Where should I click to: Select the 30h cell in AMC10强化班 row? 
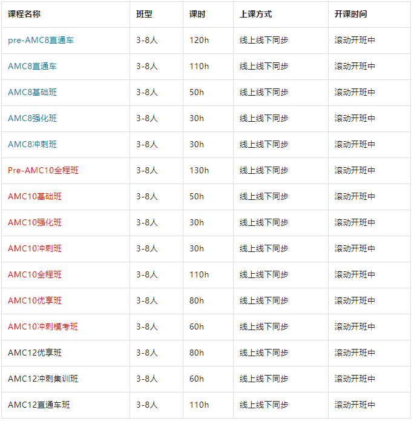pos(208,222)
